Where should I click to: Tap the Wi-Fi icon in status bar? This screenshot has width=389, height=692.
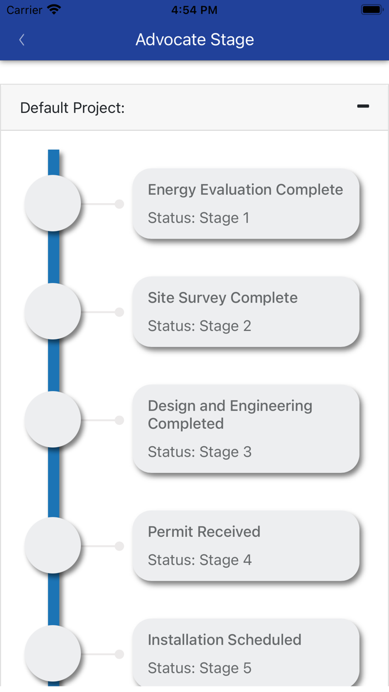point(54,10)
